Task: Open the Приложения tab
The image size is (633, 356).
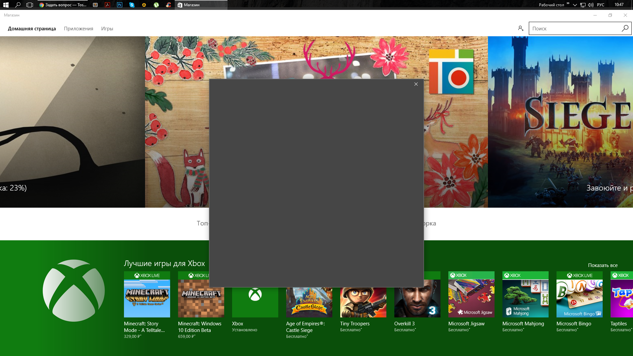Action: (x=78, y=29)
